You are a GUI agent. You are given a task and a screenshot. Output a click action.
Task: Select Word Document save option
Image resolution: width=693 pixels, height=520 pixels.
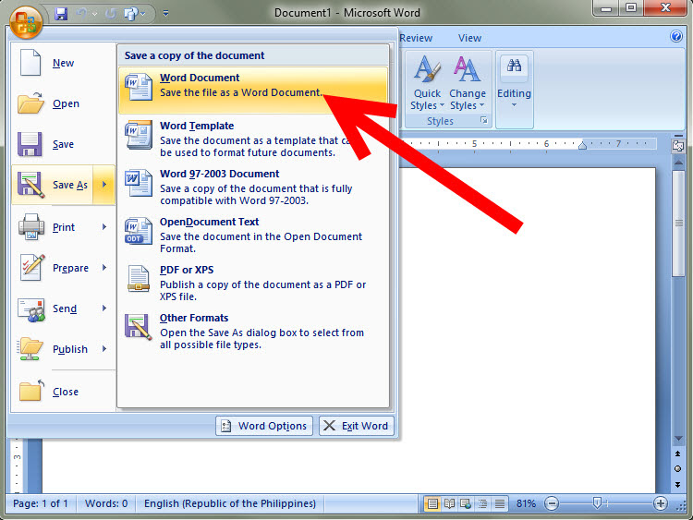pos(253,91)
